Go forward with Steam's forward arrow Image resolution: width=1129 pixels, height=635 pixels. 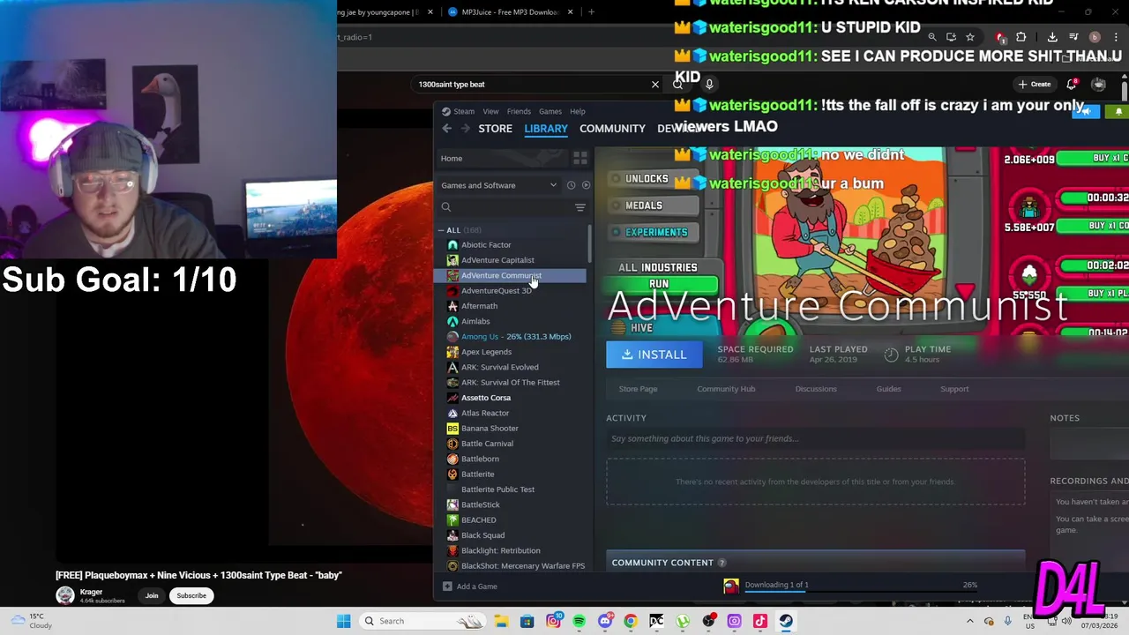tap(465, 129)
